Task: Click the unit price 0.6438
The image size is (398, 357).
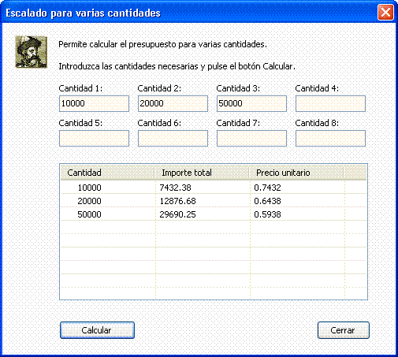Action: 267,201
